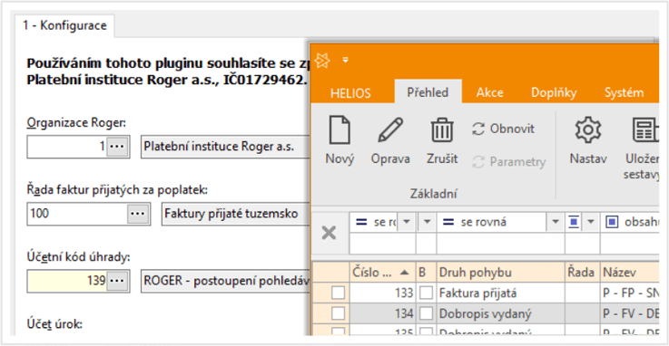Tick row selector checkbox for row 134
Screen dimensions: 669x346
coord(338,313)
